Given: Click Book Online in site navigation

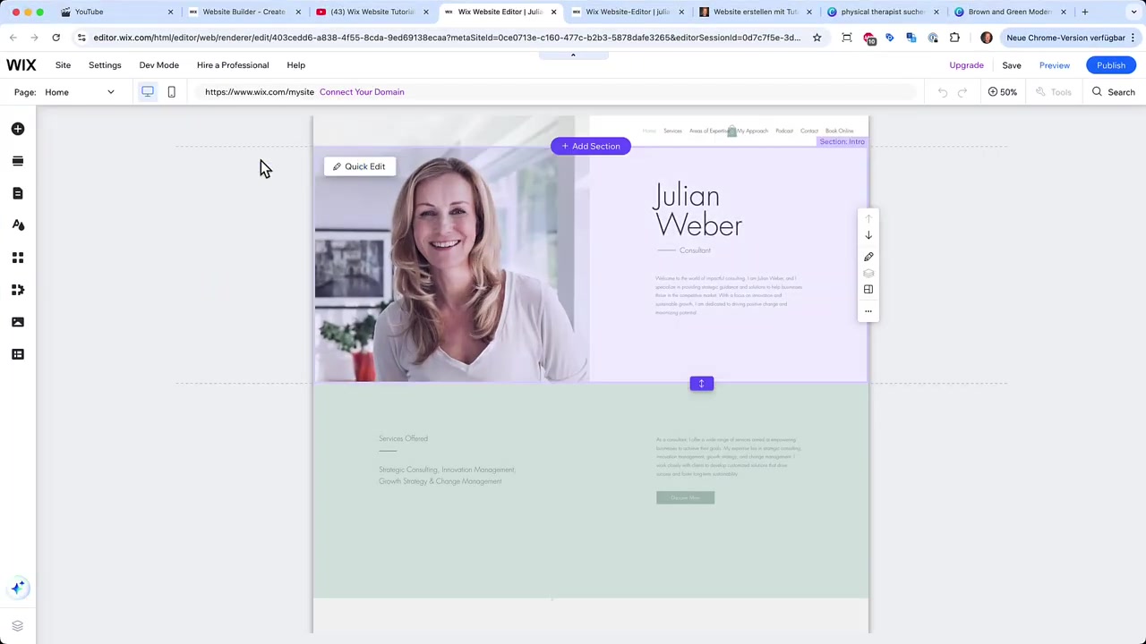Looking at the screenshot, I should pos(840,131).
